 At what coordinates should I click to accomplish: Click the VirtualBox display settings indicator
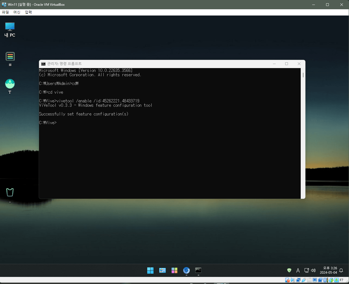click(315, 280)
